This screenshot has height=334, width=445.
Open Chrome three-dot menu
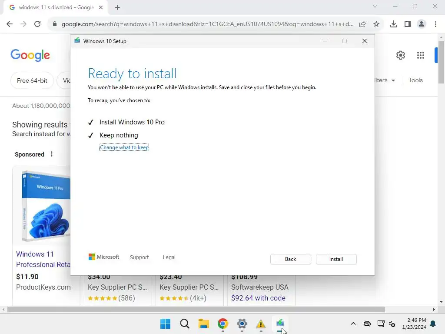tap(435, 24)
